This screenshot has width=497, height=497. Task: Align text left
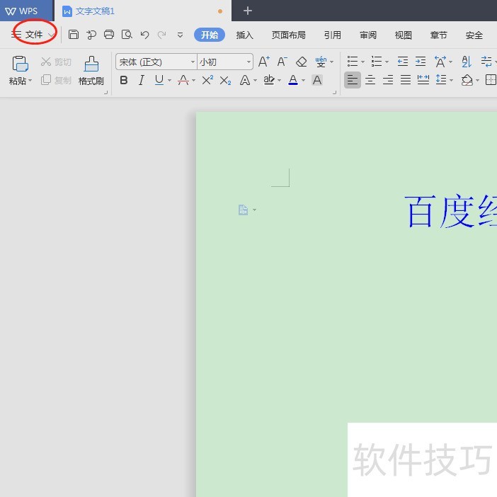click(x=353, y=80)
